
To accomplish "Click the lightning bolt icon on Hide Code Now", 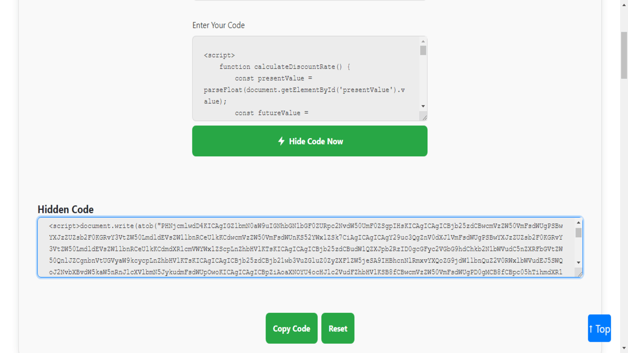I will tap(281, 141).
